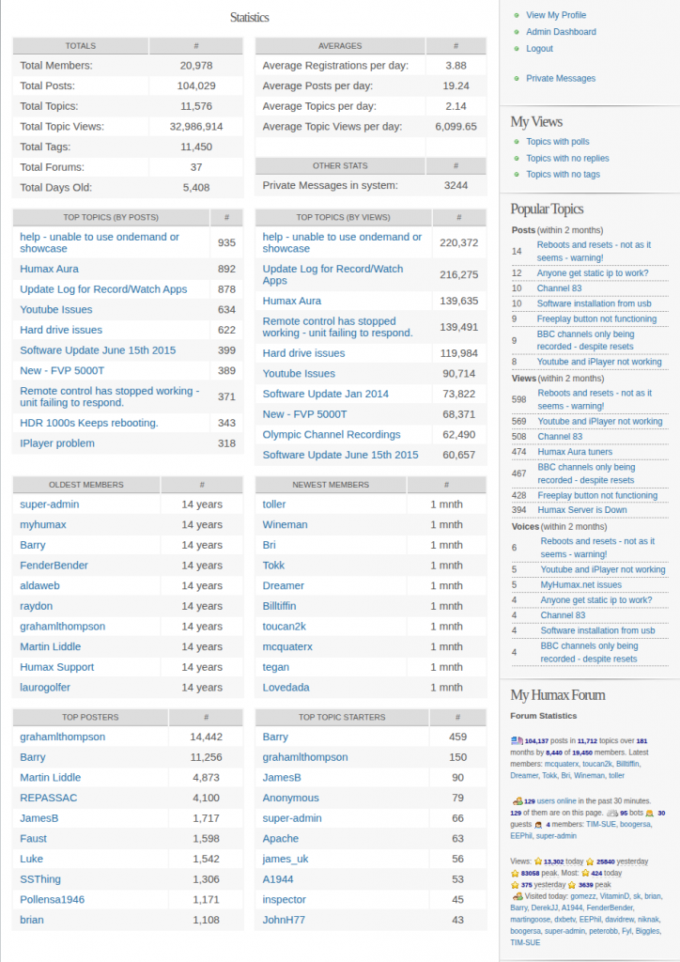
Task: Click the guests icon before 30 guests
Action: [648, 813]
